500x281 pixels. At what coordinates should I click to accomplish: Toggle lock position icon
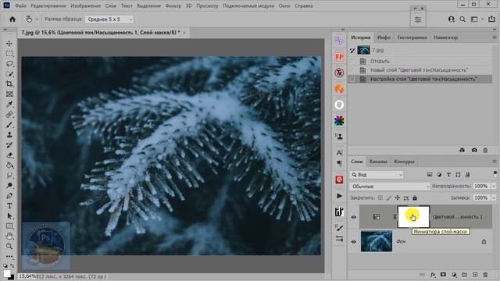(x=398, y=197)
